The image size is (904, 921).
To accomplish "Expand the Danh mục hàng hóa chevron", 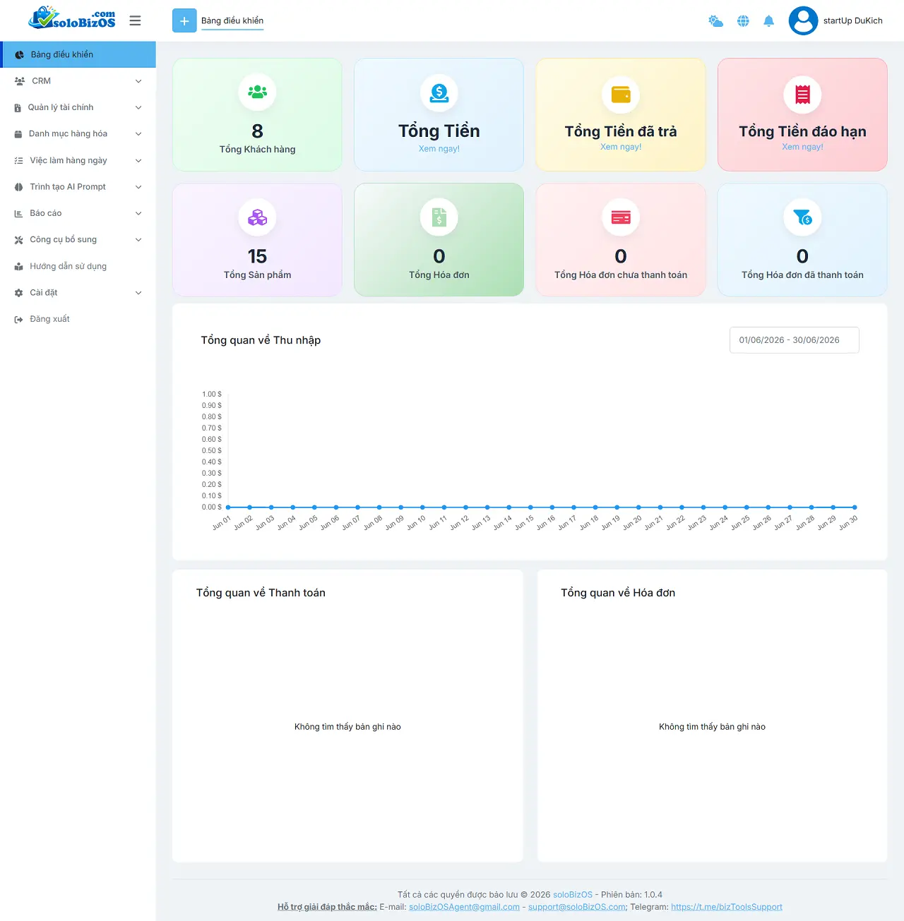I will pyautogui.click(x=138, y=134).
